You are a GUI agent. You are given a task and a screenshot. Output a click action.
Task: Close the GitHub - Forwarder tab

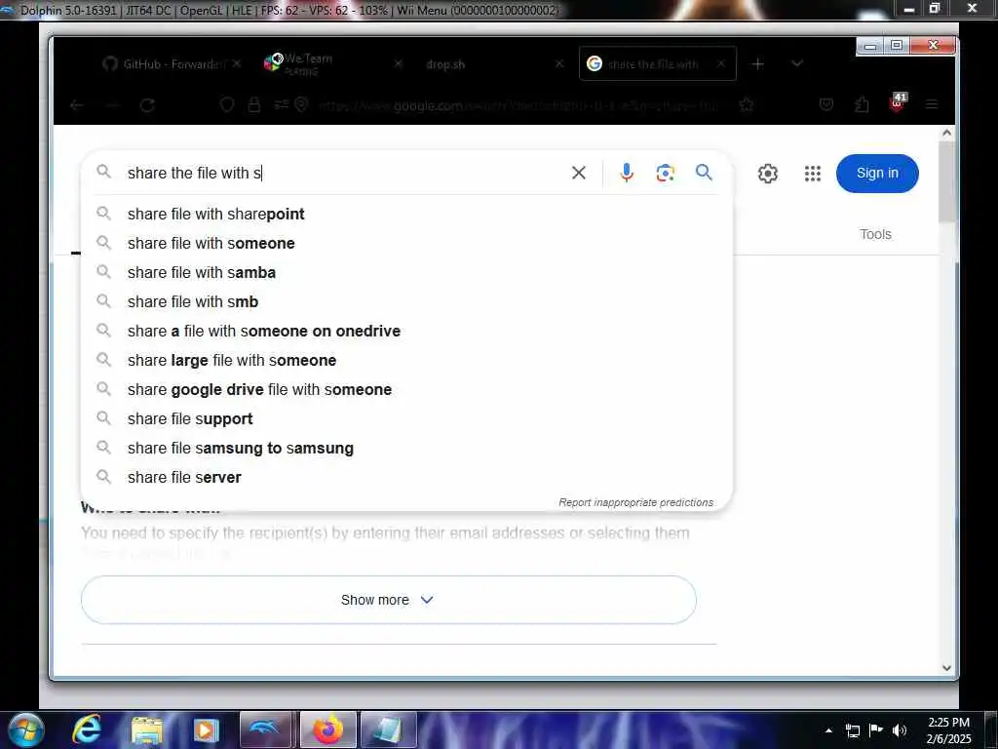point(237,63)
